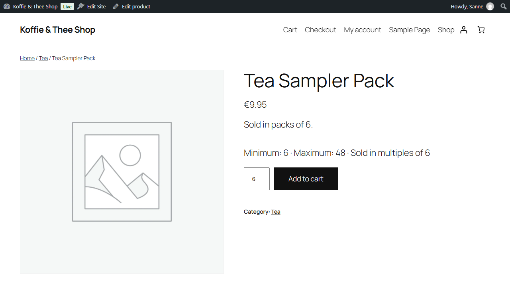
Task: Click the Edit Site admin bar link
Action: click(x=96, y=6)
